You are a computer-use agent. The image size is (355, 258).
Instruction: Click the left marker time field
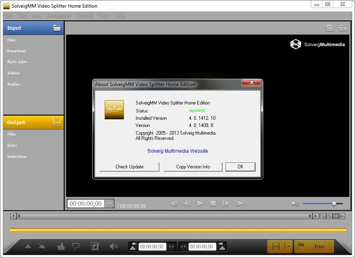coord(152,246)
